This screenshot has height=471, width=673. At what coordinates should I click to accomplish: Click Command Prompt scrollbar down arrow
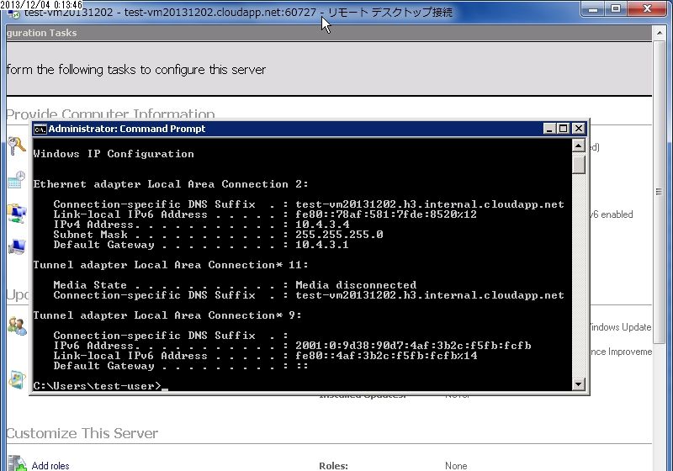click(x=579, y=384)
